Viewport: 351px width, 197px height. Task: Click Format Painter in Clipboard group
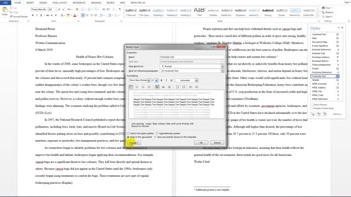(x=19, y=16)
